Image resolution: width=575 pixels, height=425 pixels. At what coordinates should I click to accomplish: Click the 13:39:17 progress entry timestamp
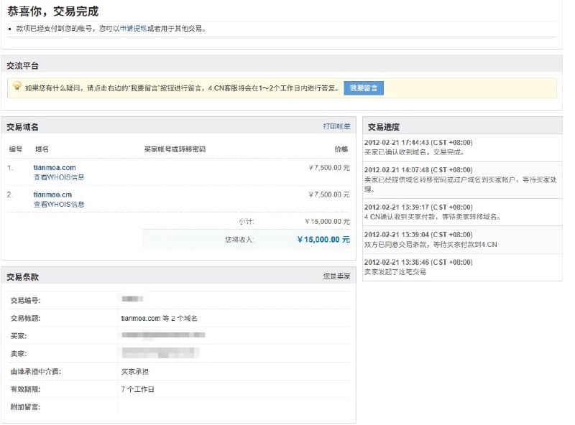pyautogui.click(x=418, y=207)
